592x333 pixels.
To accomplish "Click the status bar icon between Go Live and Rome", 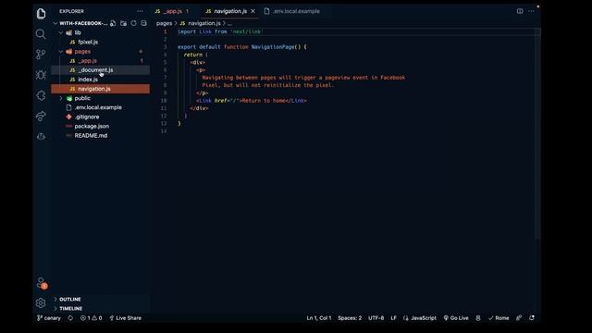I will (x=478, y=318).
